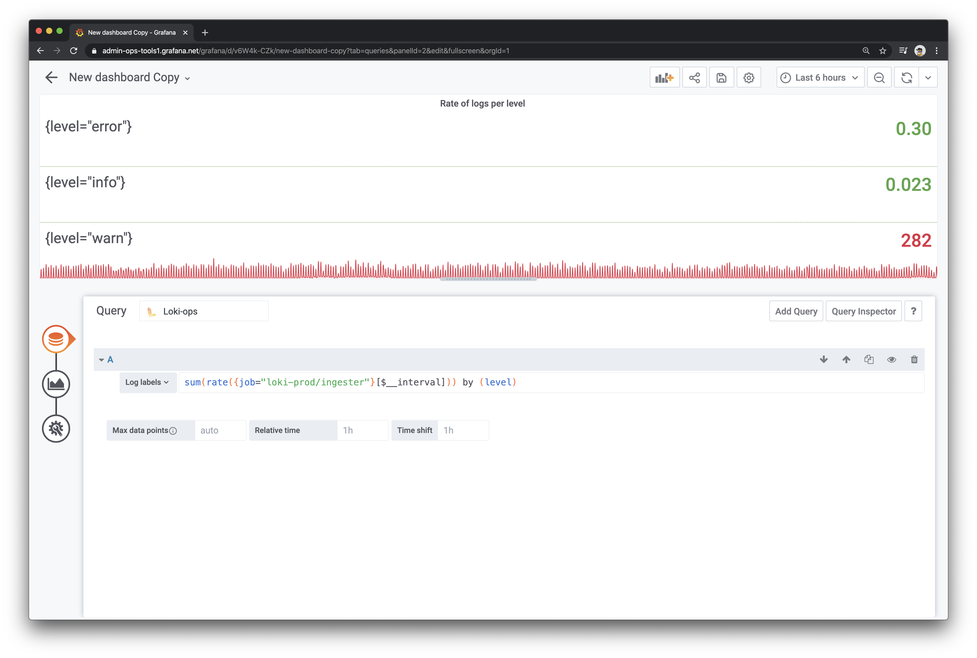Duplicate query A using the copy icon
977x658 pixels.
pyautogui.click(x=869, y=360)
